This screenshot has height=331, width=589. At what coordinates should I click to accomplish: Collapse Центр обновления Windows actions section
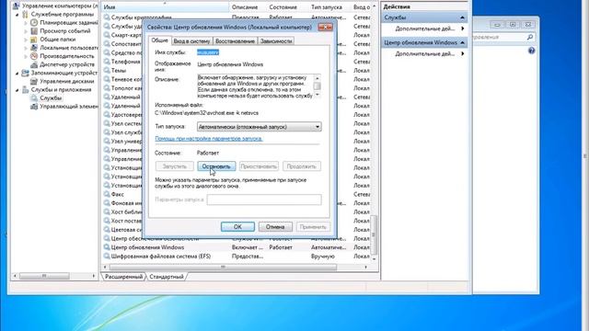pos(462,43)
